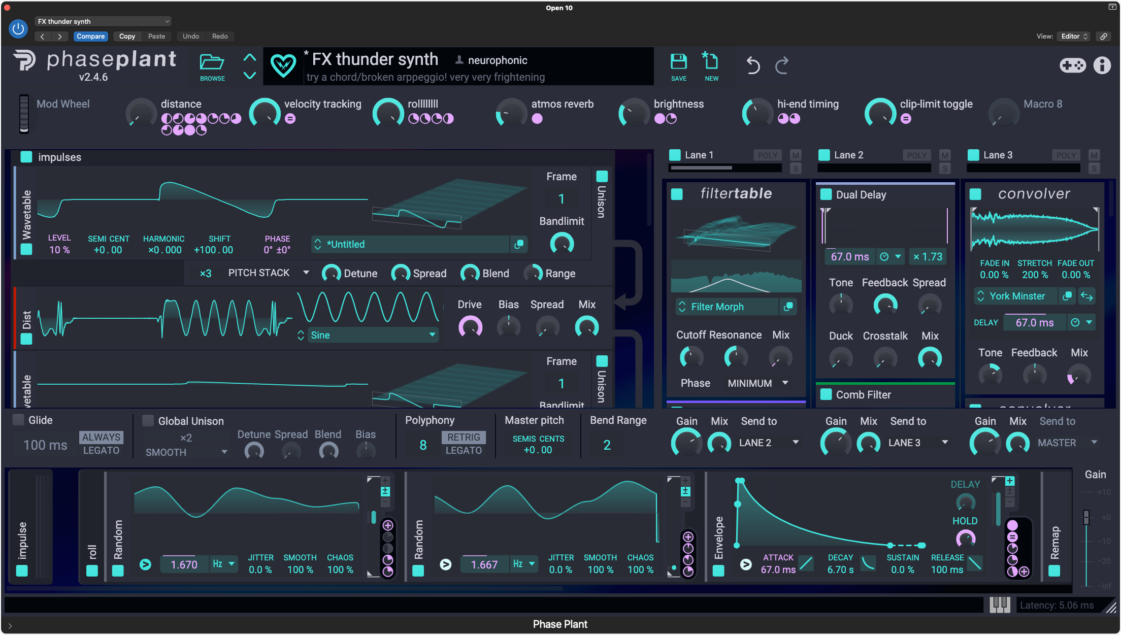Click the Envelope trigger play icon
1121x635 pixels.
click(x=746, y=564)
